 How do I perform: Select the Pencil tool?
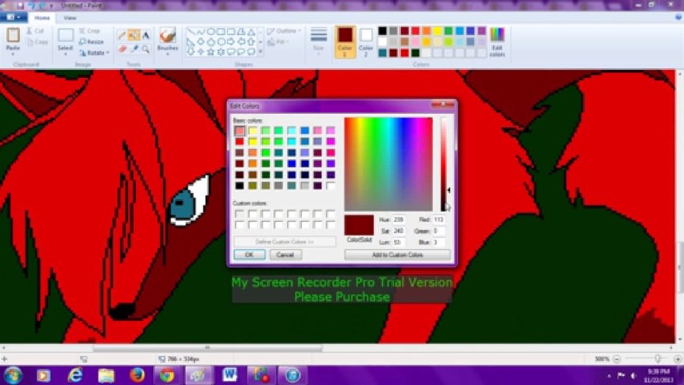point(122,35)
